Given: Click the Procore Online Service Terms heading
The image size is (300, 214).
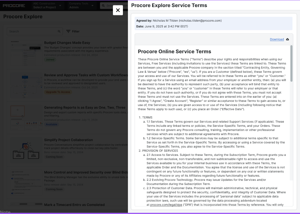Looking at the screenshot, I should (x=174, y=52).
